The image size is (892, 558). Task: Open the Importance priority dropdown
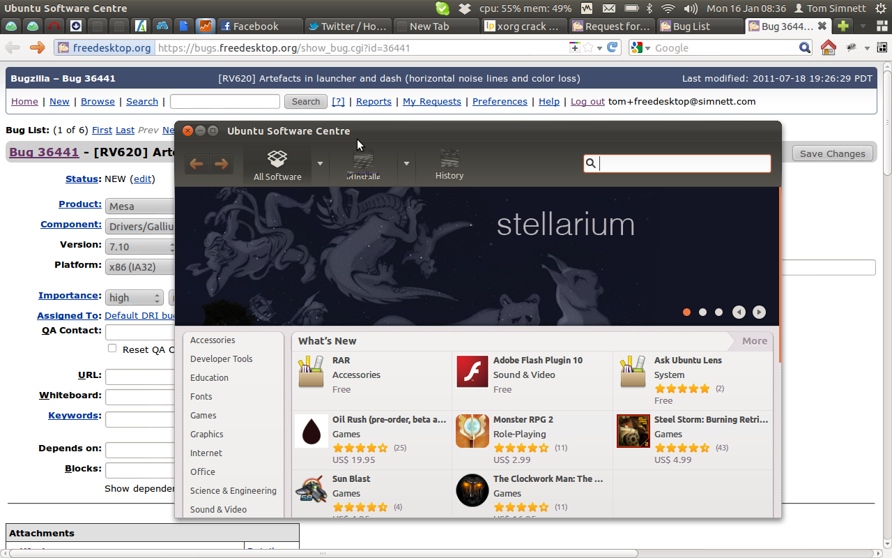134,298
